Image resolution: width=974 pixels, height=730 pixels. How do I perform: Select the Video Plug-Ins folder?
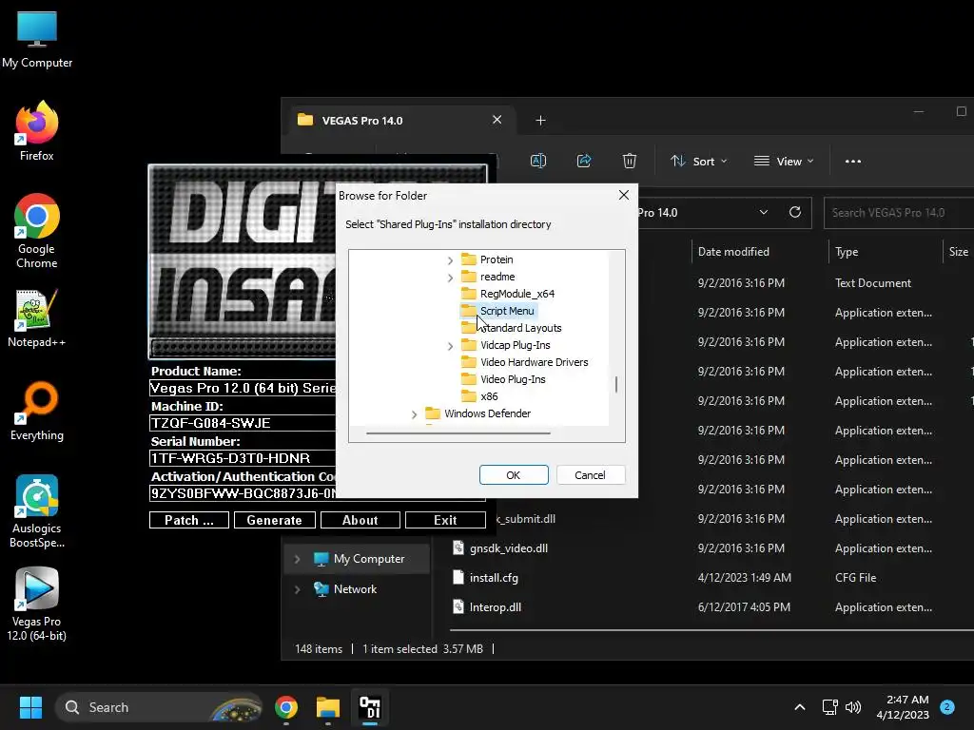(503, 379)
